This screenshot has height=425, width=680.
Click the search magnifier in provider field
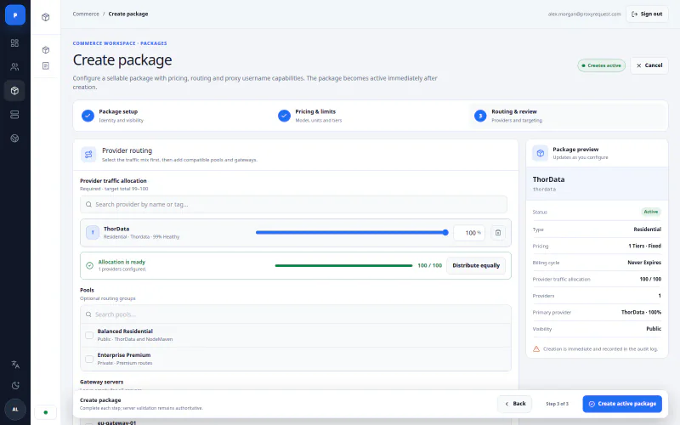tap(88, 204)
